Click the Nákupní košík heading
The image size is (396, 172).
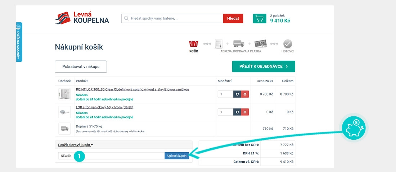click(x=79, y=47)
